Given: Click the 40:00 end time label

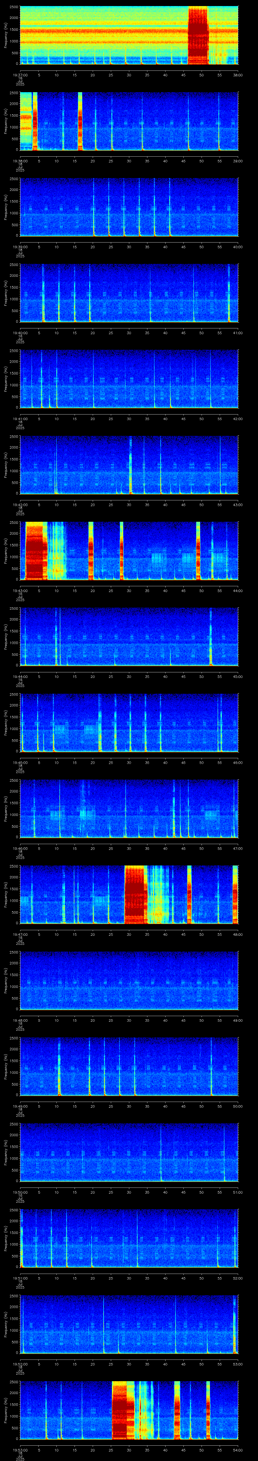Looking at the screenshot, I should (238, 247).
